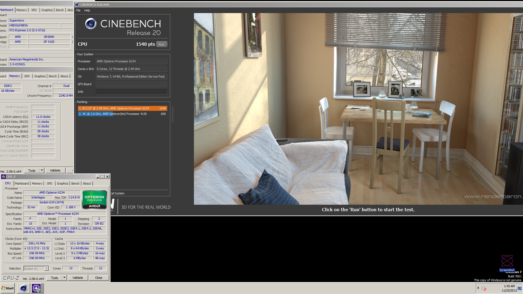Click the Processor field AMD Opteron Processor 6234
Screen dimensions: 523x294
[131, 61]
